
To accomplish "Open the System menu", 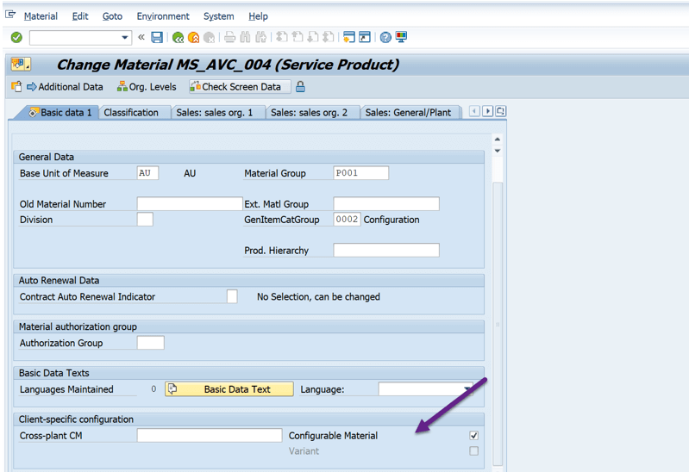I will pos(218,16).
